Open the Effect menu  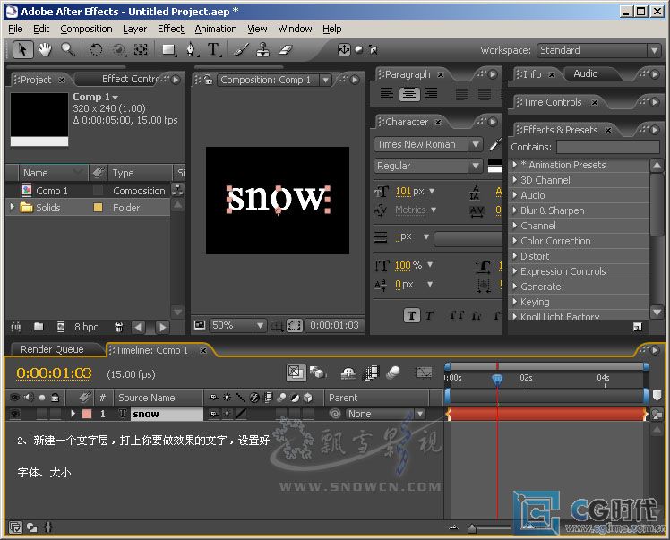click(x=170, y=29)
